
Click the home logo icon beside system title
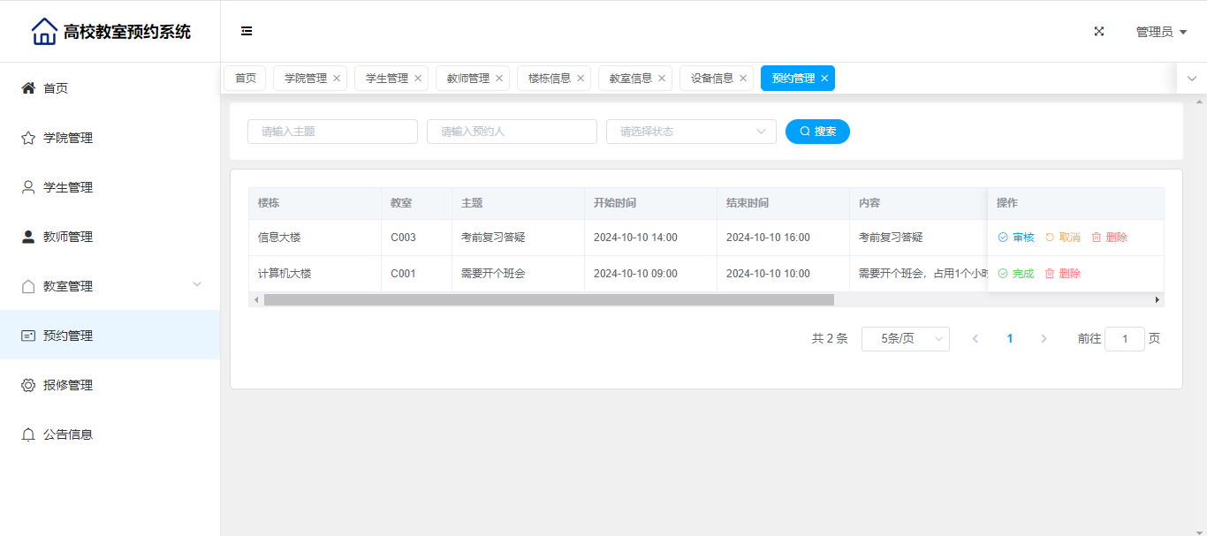click(44, 32)
